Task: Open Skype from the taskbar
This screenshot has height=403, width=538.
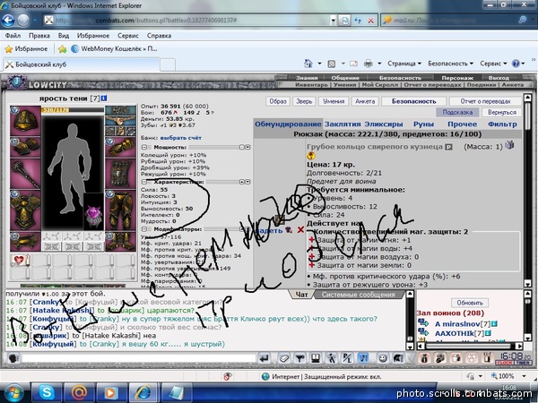Action: point(47,392)
